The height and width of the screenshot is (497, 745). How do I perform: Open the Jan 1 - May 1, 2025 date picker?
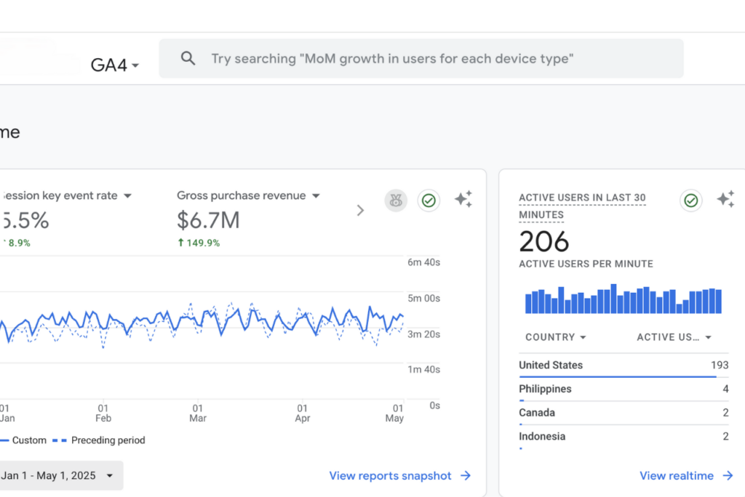tap(58, 476)
